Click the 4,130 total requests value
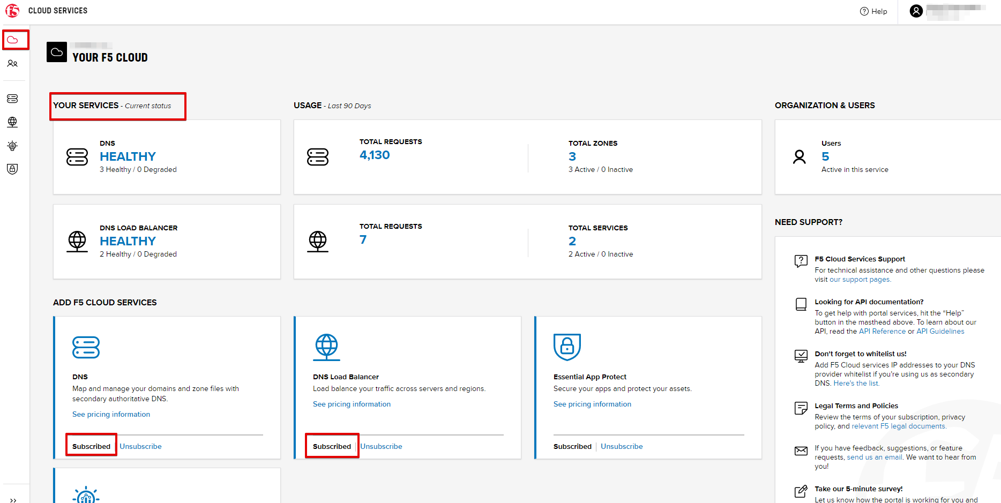The image size is (1001, 503). (375, 155)
